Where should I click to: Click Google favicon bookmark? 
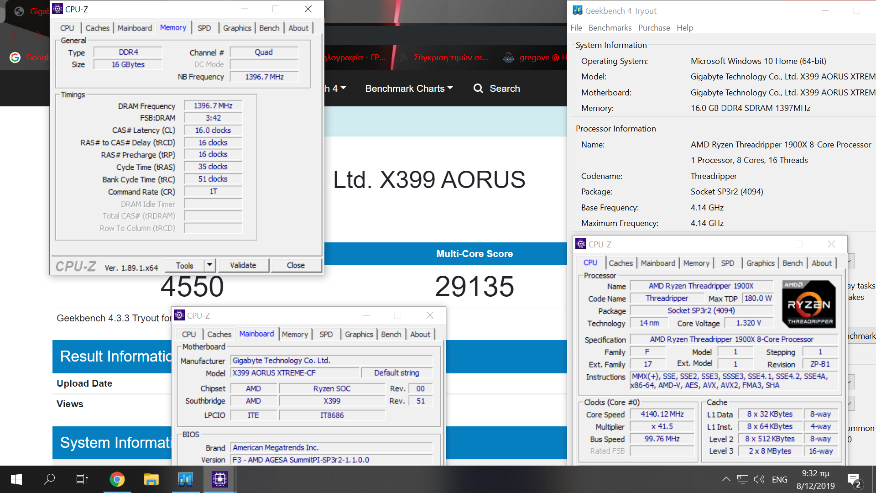pos(15,57)
